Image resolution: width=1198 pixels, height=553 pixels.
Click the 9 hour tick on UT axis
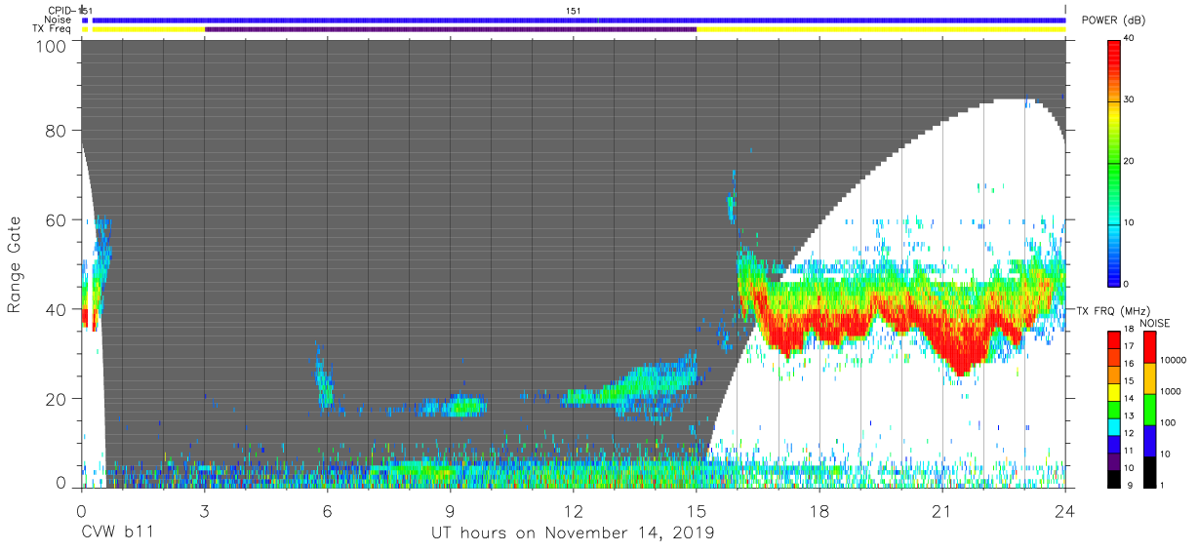pyautogui.click(x=450, y=510)
